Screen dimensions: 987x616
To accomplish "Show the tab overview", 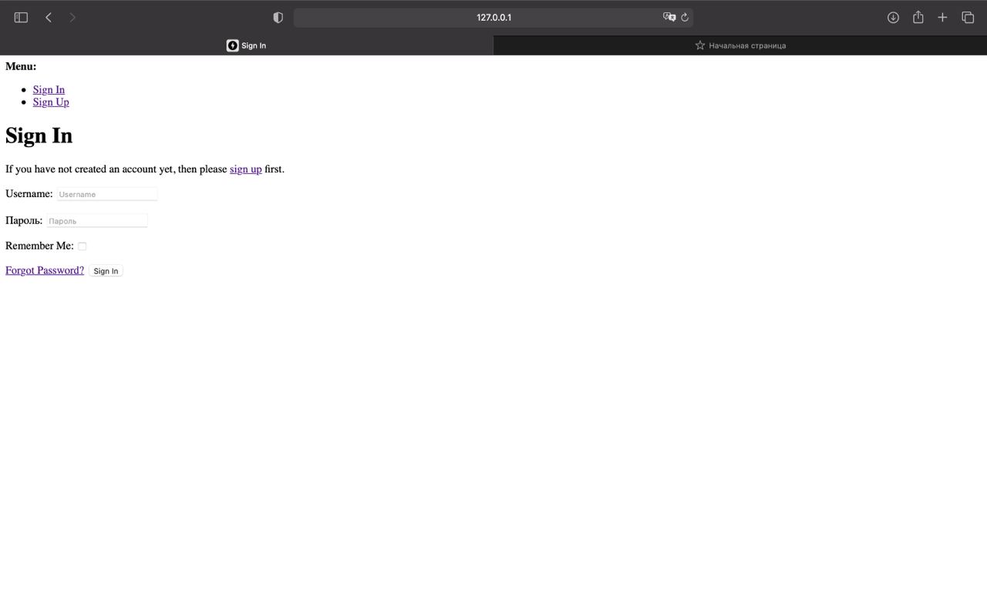I will pyautogui.click(x=968, y=17).
